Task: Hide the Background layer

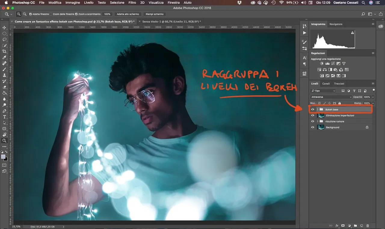Action: tap(313, 127)
